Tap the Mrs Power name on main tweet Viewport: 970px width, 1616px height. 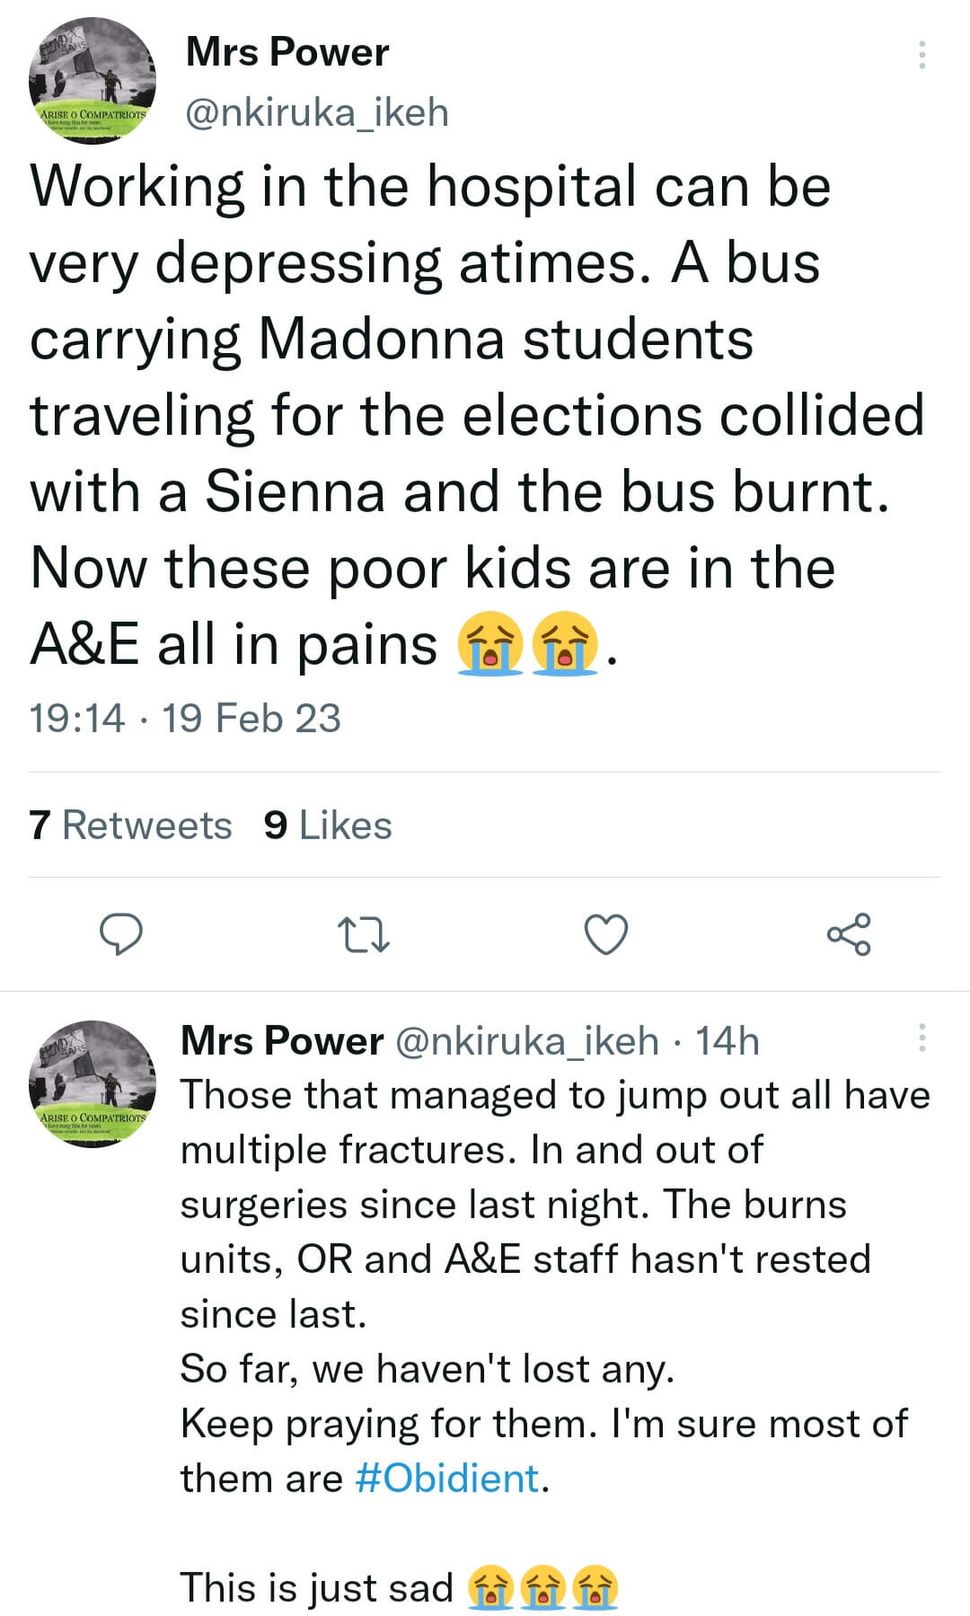click(287, 52)
